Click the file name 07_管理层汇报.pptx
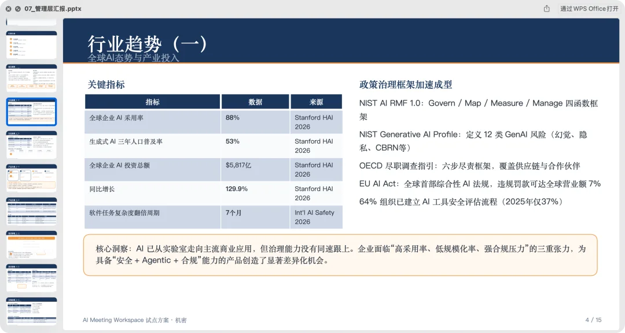 [x=53, y=9]
